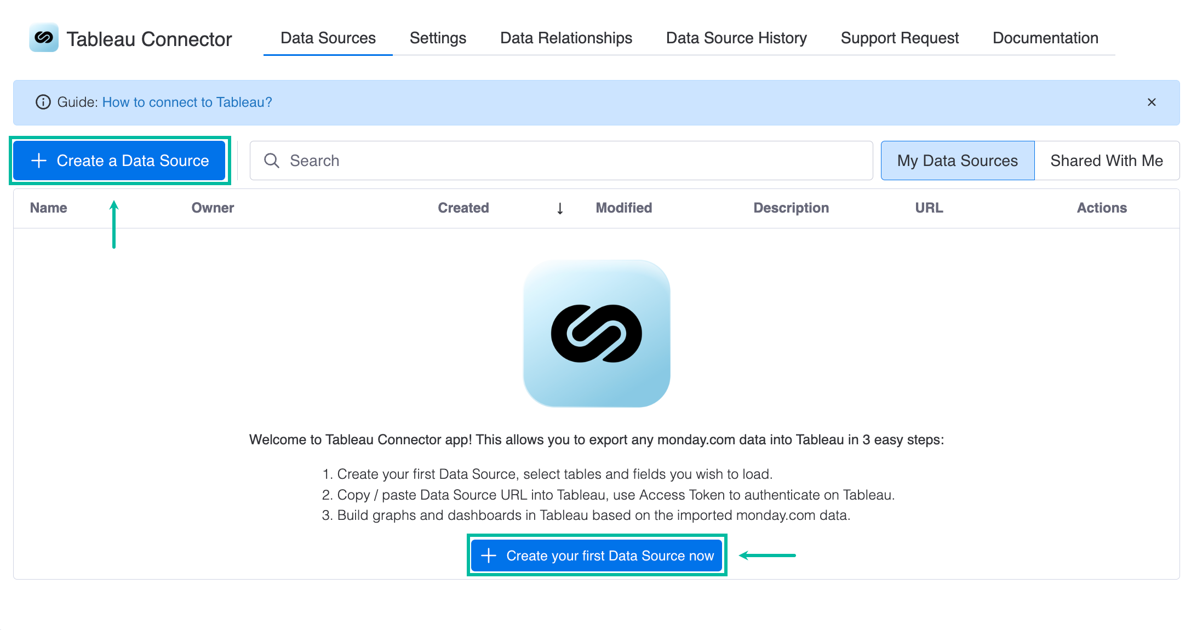
Task: Sort by the Name column header
Action: 49,208
